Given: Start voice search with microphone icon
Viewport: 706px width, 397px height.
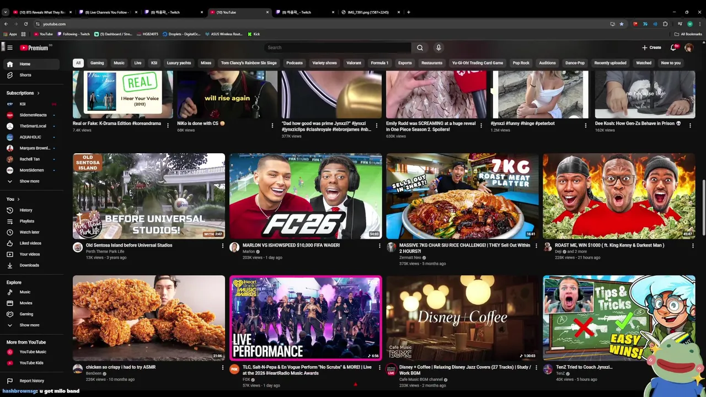Looking at the screenshot, I should pyautogui.click(x=438, y=47).
